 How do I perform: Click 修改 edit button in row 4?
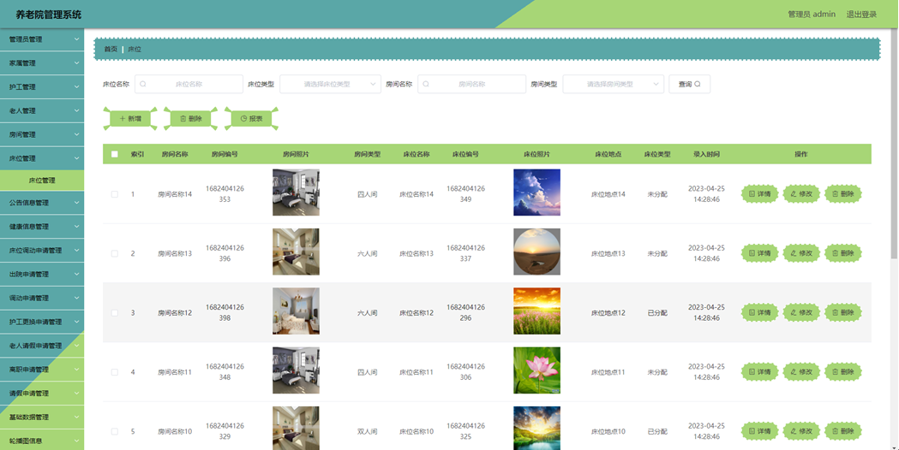tap(801, 372)
